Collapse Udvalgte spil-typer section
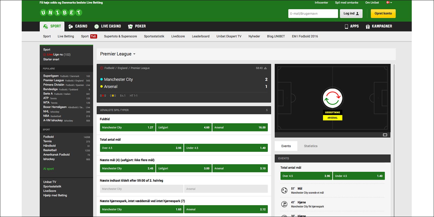Viewport: 434px width, 217px height. (x=184, y=110)
